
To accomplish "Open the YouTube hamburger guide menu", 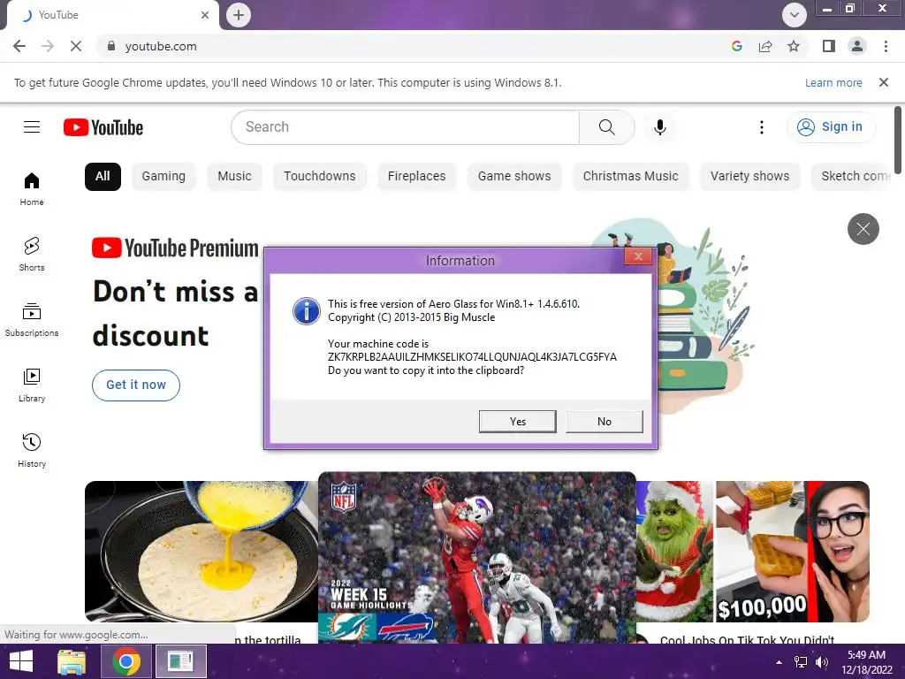I will click(32, 127).
